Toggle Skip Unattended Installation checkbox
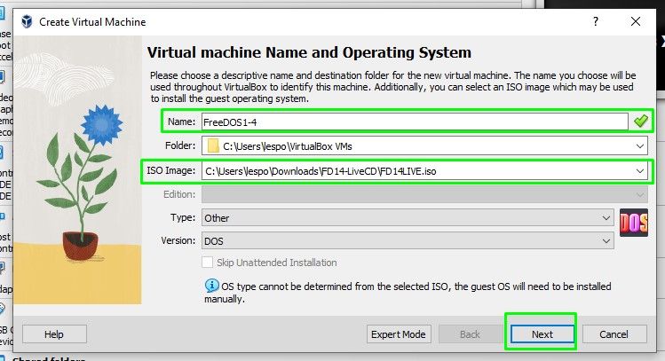Screen dimensions: 665x361 [x=208, y=263]
